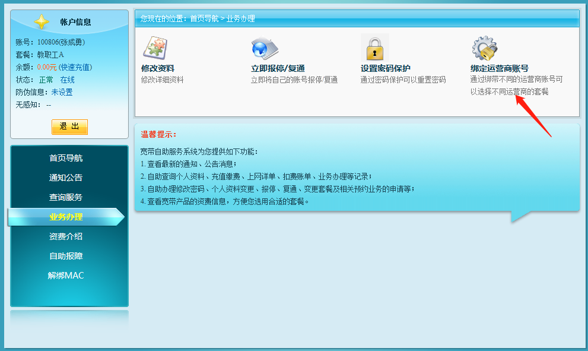
Task: Click the 无感知 label row
Action: coord(33,105)
